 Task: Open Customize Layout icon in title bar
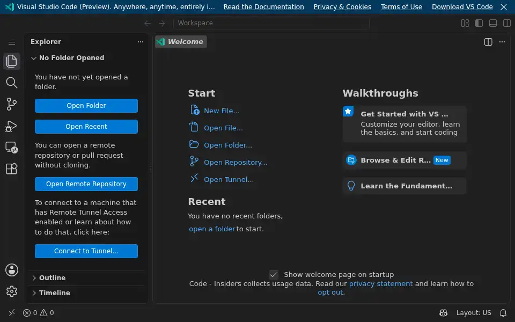click(465, 23)
